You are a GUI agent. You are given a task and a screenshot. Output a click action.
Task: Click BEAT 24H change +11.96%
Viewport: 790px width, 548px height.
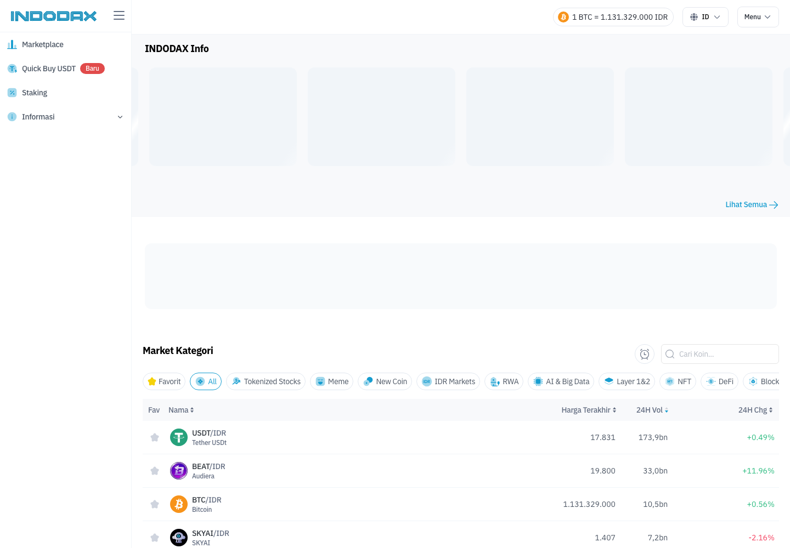click(758, 471)
